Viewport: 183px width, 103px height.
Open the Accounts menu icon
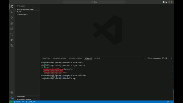[12, 92]
